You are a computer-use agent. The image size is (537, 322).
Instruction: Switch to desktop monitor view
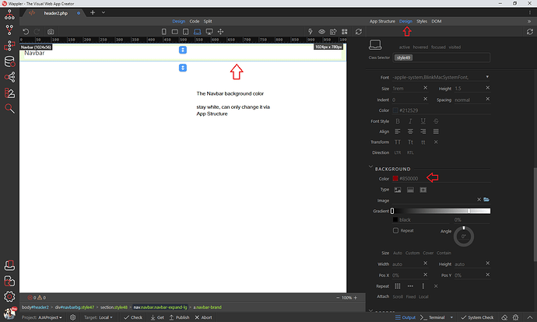209,31
